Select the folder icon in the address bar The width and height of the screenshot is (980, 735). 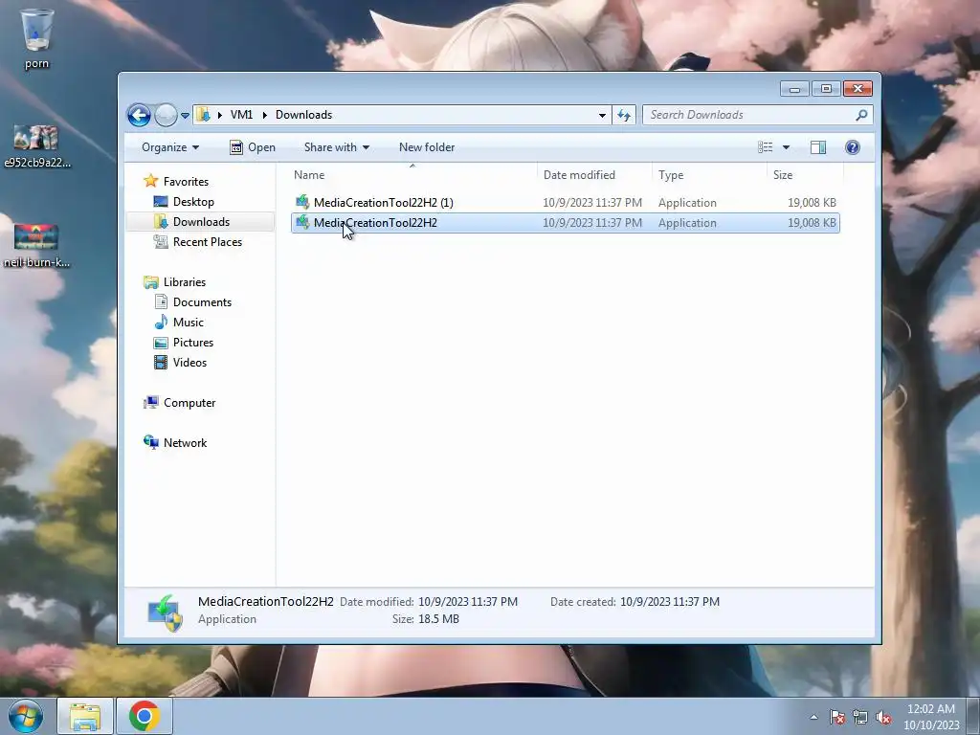(203, 115)
